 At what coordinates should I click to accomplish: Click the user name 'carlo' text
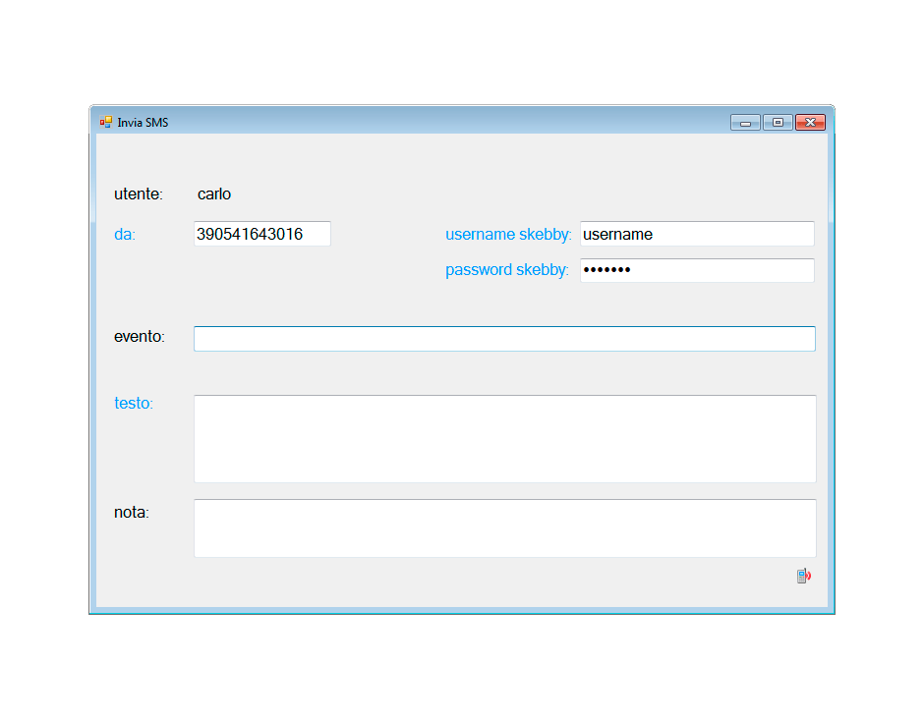coord(214,194)
